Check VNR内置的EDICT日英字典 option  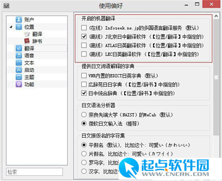click(x=84, y=76)
